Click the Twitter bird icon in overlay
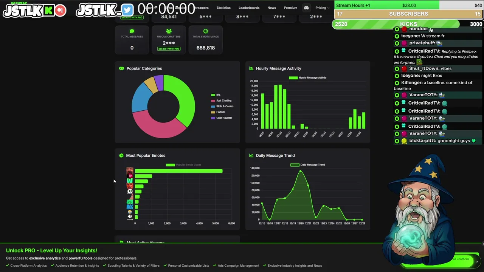Viewport: 484px width, 272px height. point(127,10)
